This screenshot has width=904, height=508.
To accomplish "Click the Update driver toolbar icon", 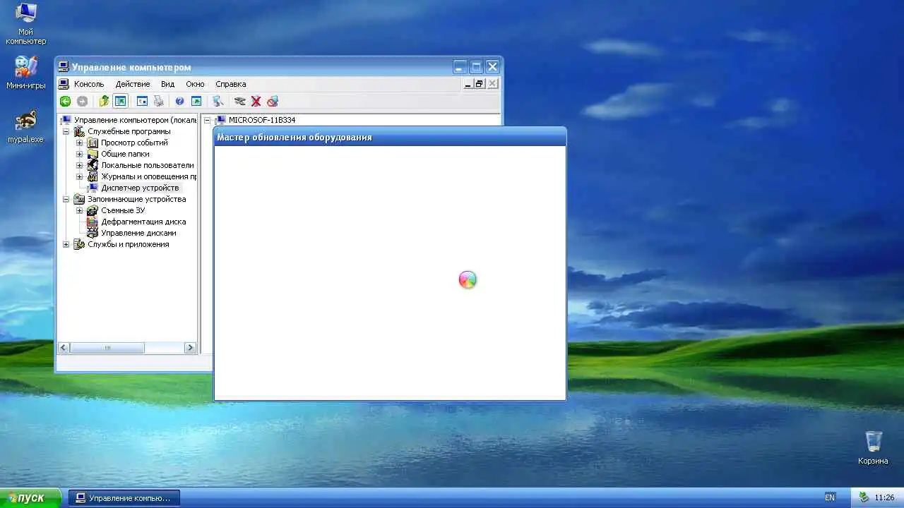I will point(240,102).
